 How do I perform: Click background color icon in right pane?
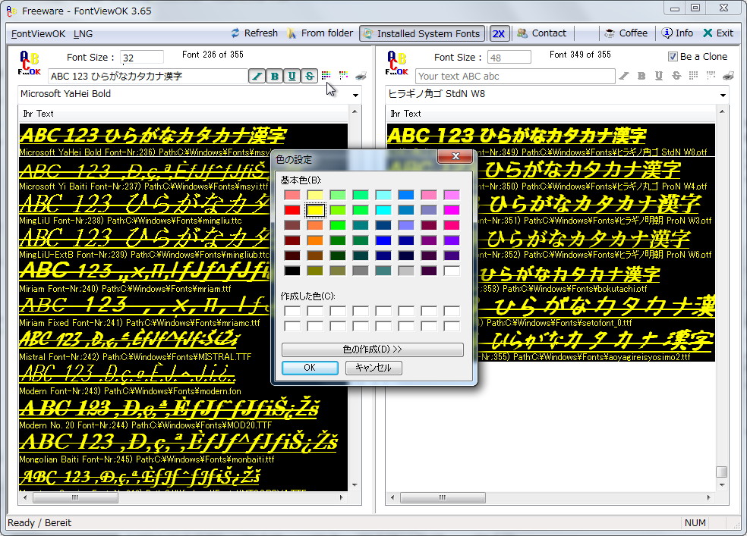(711, 75)
